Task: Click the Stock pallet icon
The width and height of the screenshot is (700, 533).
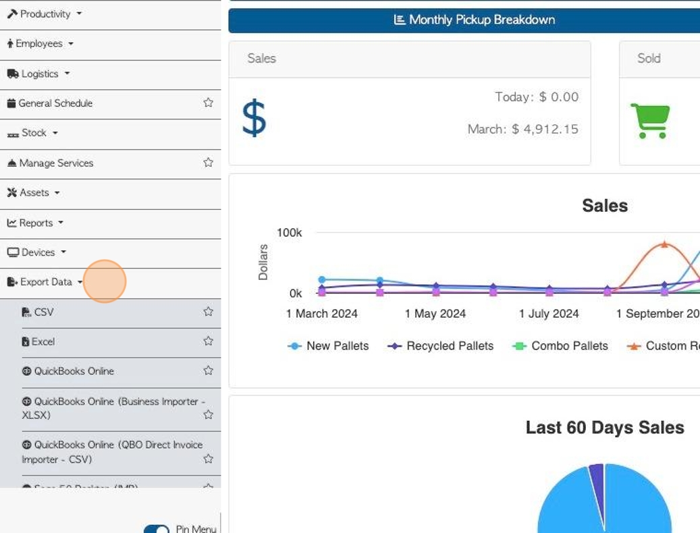Action: pyautogui.click(x=13, y=135)
